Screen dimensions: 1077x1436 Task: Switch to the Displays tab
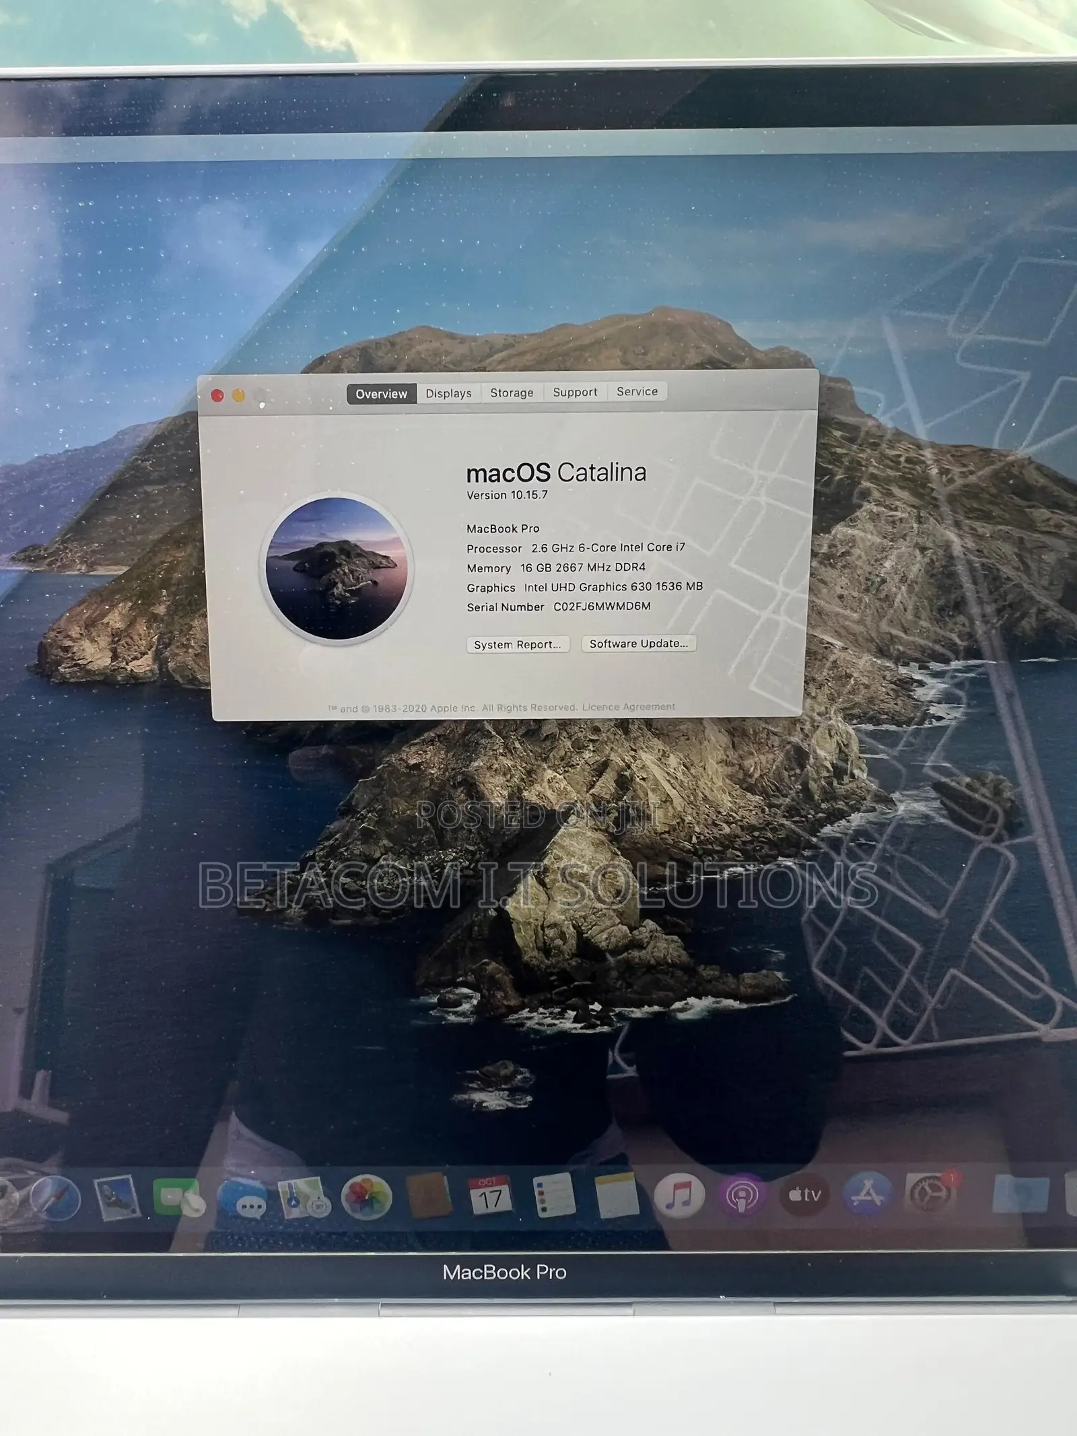click(449, 393)
